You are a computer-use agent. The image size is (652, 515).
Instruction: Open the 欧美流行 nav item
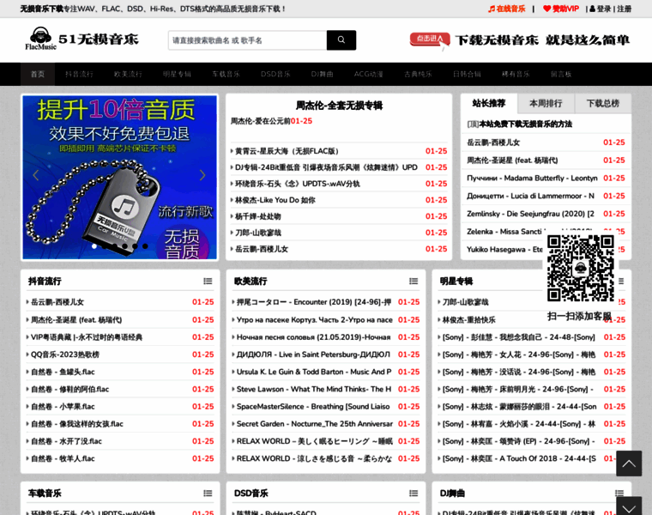click(128, 74)
